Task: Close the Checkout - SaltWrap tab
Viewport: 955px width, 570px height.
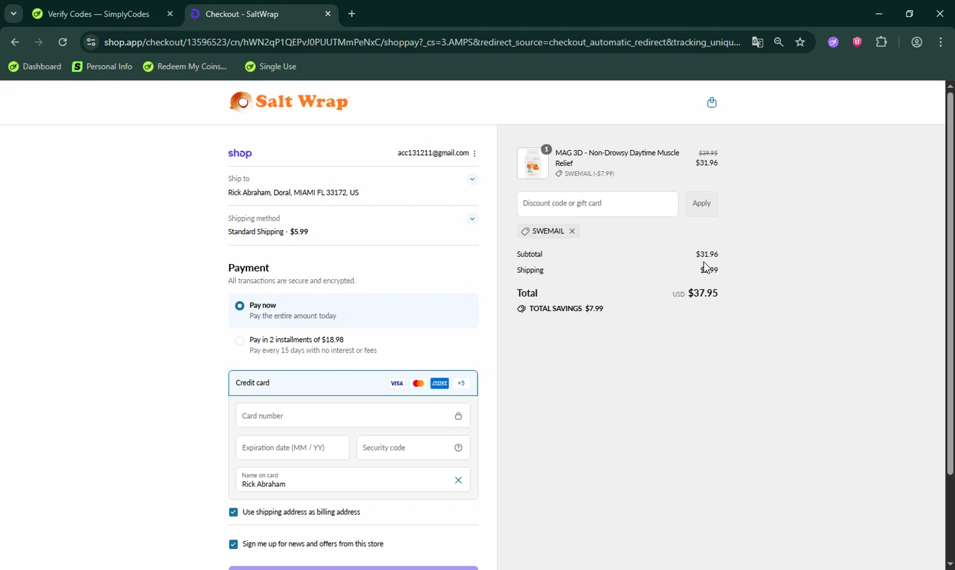Action: [x=328, y=13]
